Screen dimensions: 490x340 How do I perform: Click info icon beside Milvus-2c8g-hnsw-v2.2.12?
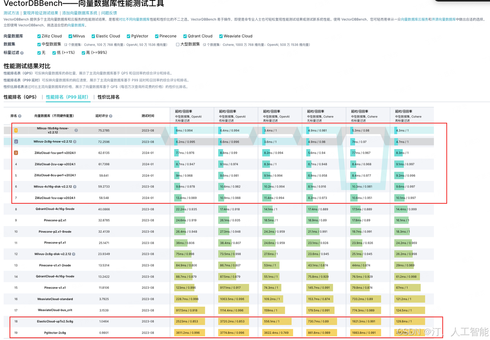pos(75,142)
